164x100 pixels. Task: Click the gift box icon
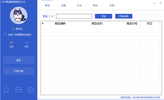[x=27, y=43]
